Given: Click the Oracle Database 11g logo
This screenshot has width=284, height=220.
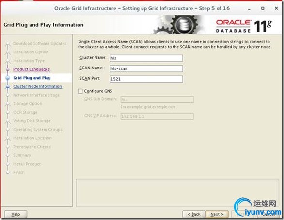Looking at the screenshot, I should (243, 26).
